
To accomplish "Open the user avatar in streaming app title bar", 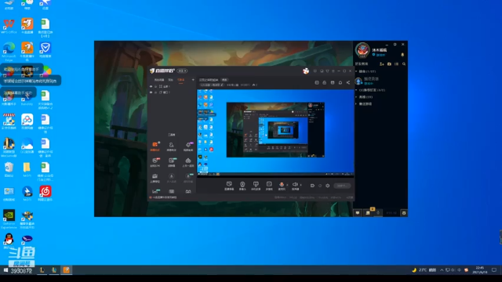I will click(306, 71).
